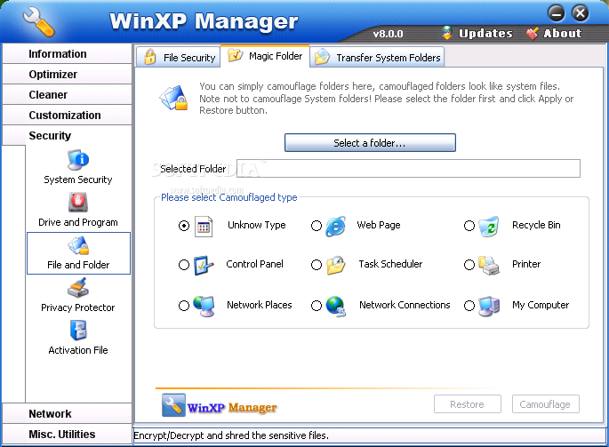Click the Network Places icon
The width and height of the screenshot is (609, 447).
(x=204, y=306)
